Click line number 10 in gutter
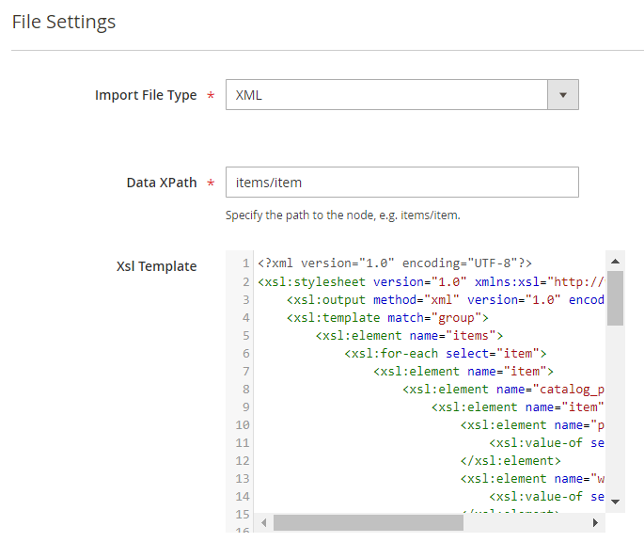The width and height of the screenshot is (644, 558). tap(243, 425)
